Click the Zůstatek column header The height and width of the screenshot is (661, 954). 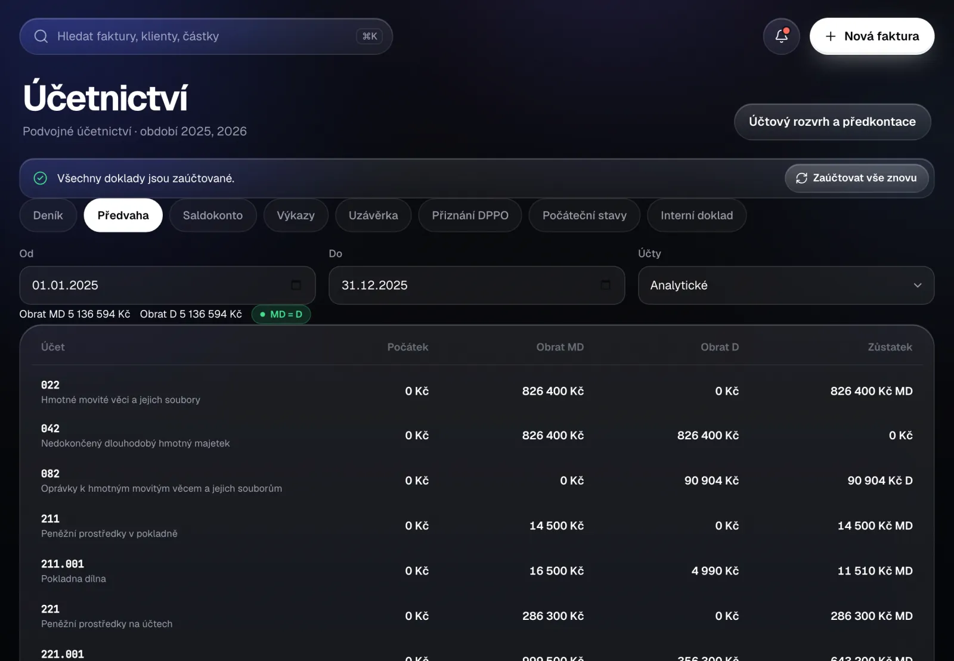tap(890, 347)
